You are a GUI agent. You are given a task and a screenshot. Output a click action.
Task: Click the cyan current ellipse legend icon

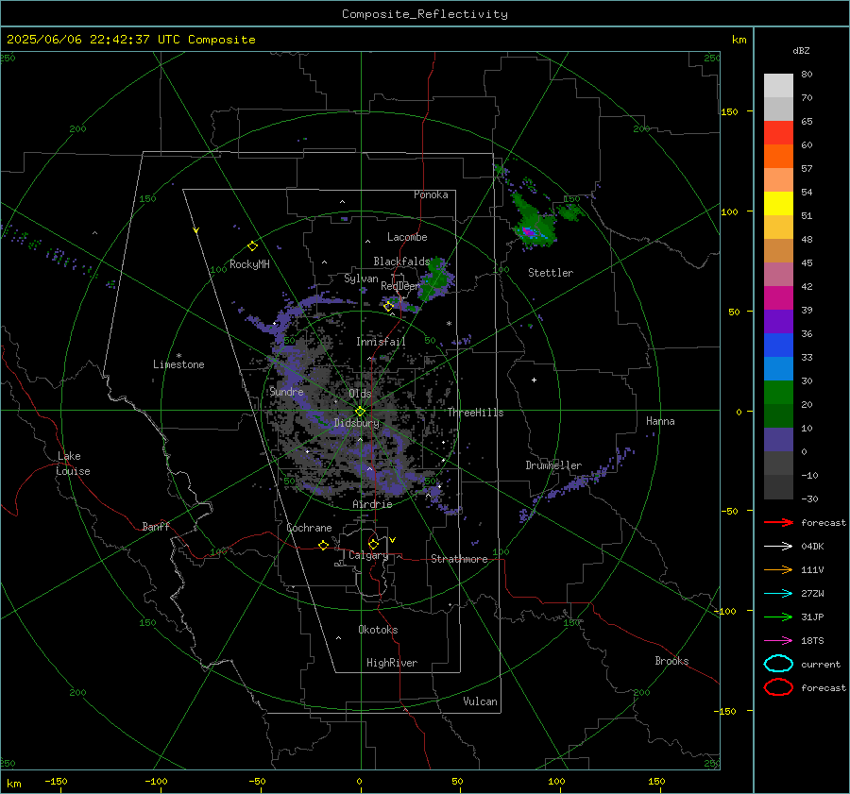pyautogui.click(x=778, y=664)
